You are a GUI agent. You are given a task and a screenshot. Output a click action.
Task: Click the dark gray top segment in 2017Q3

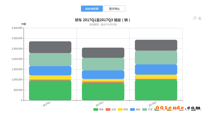point(156,45)
